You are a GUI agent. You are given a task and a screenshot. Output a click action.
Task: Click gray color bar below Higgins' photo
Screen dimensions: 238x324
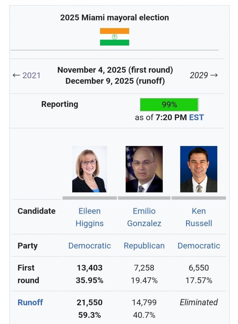pyautogui.click(x=90, y=198)
